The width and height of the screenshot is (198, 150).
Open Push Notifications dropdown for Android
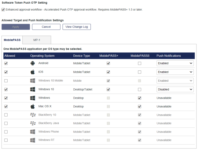[x=175, y=63]
